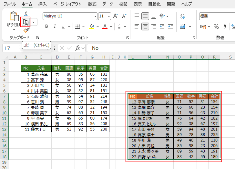The image size is (235, 169).
Task: Align text left
Action: [137, 26]
